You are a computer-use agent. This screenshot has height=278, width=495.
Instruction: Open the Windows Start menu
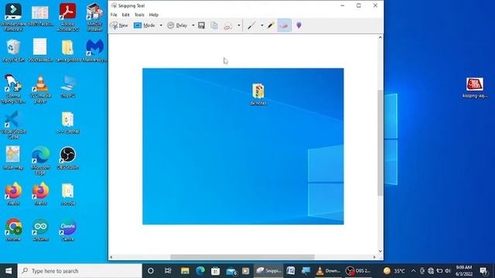9,271
